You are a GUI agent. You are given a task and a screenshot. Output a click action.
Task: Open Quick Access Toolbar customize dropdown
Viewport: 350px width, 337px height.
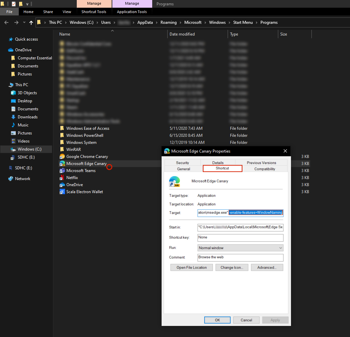point(27,4)
